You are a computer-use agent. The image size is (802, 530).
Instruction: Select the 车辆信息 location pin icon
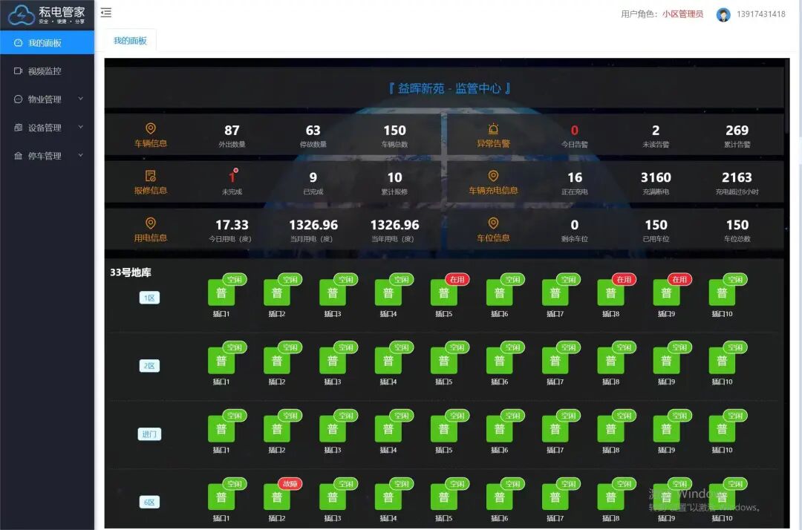pos(150,128)
